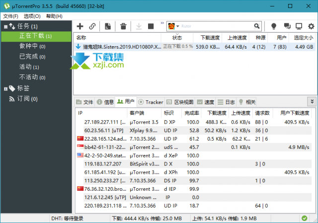Open the 文件(F) menu
Image resolution: width=318 pixels, height=223 pixels.
pyautogui.click(x=10, y=16)
